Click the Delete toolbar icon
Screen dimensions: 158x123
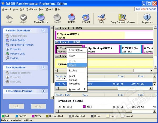(72, 18)
